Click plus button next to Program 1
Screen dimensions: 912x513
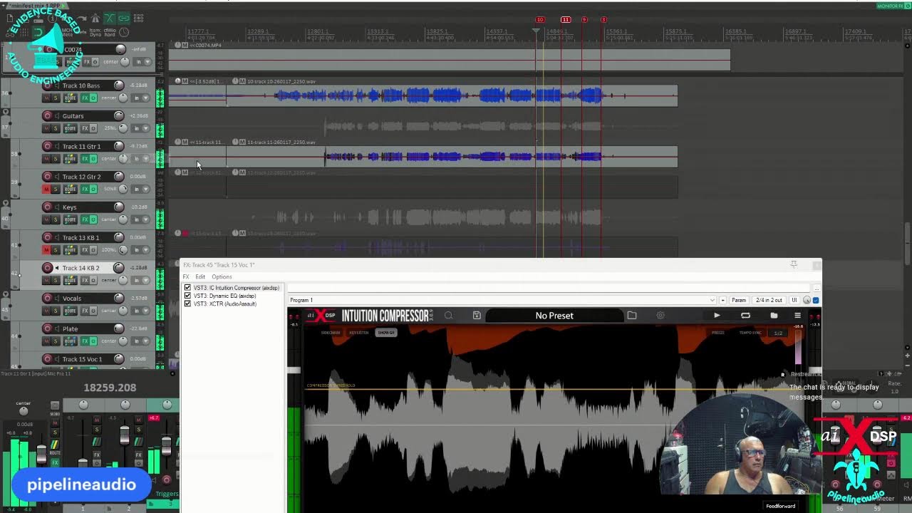tap(722, 300)
